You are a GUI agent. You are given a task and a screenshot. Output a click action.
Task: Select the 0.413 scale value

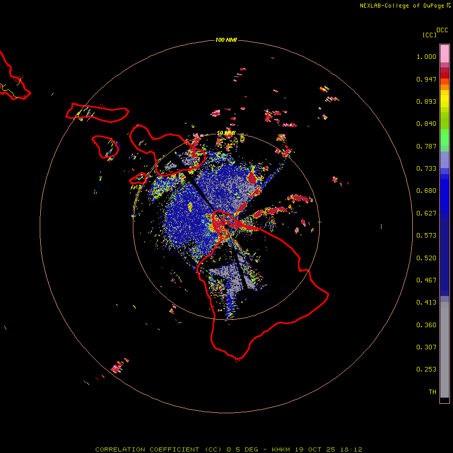(426, 303)
